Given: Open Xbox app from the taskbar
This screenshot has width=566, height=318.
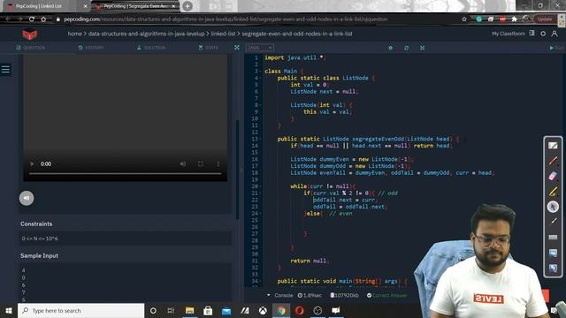Looking at the screenshot, I should click(263, 310).
